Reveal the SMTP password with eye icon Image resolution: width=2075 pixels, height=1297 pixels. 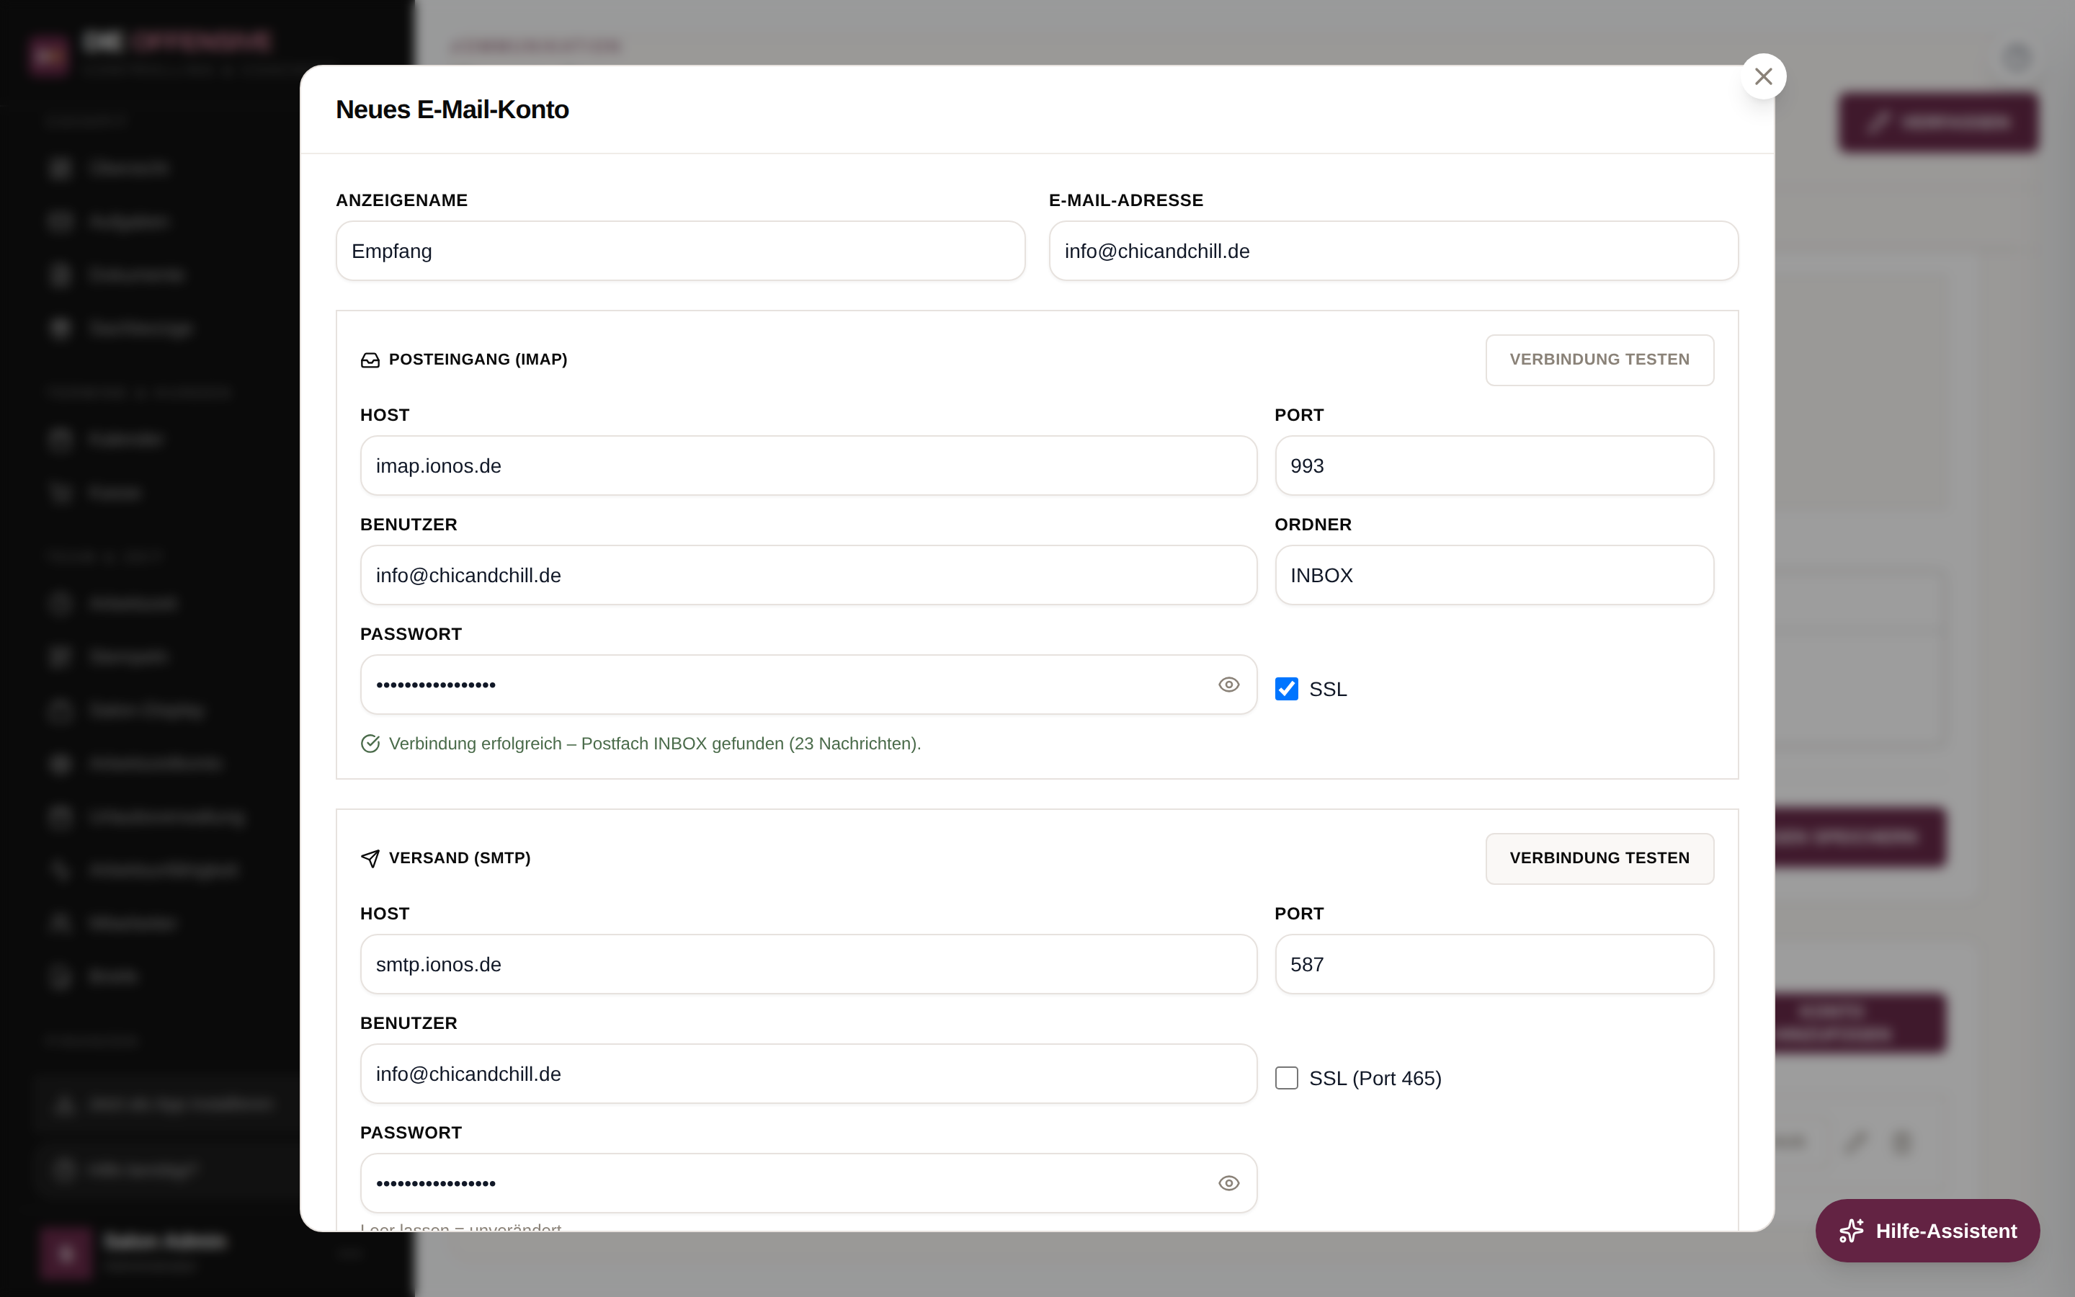click(x=1228, y=1183)
